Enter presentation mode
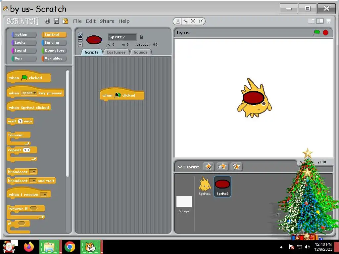The height and width of the screenshot is (254, 339). point(329,21)
